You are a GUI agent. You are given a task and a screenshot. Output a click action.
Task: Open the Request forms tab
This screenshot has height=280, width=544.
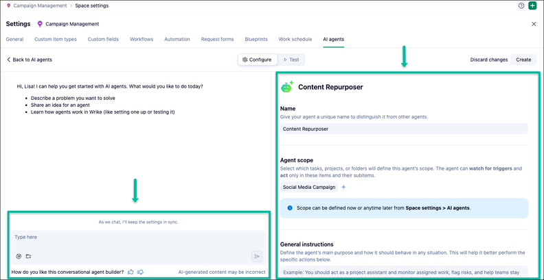click(217, 39)
